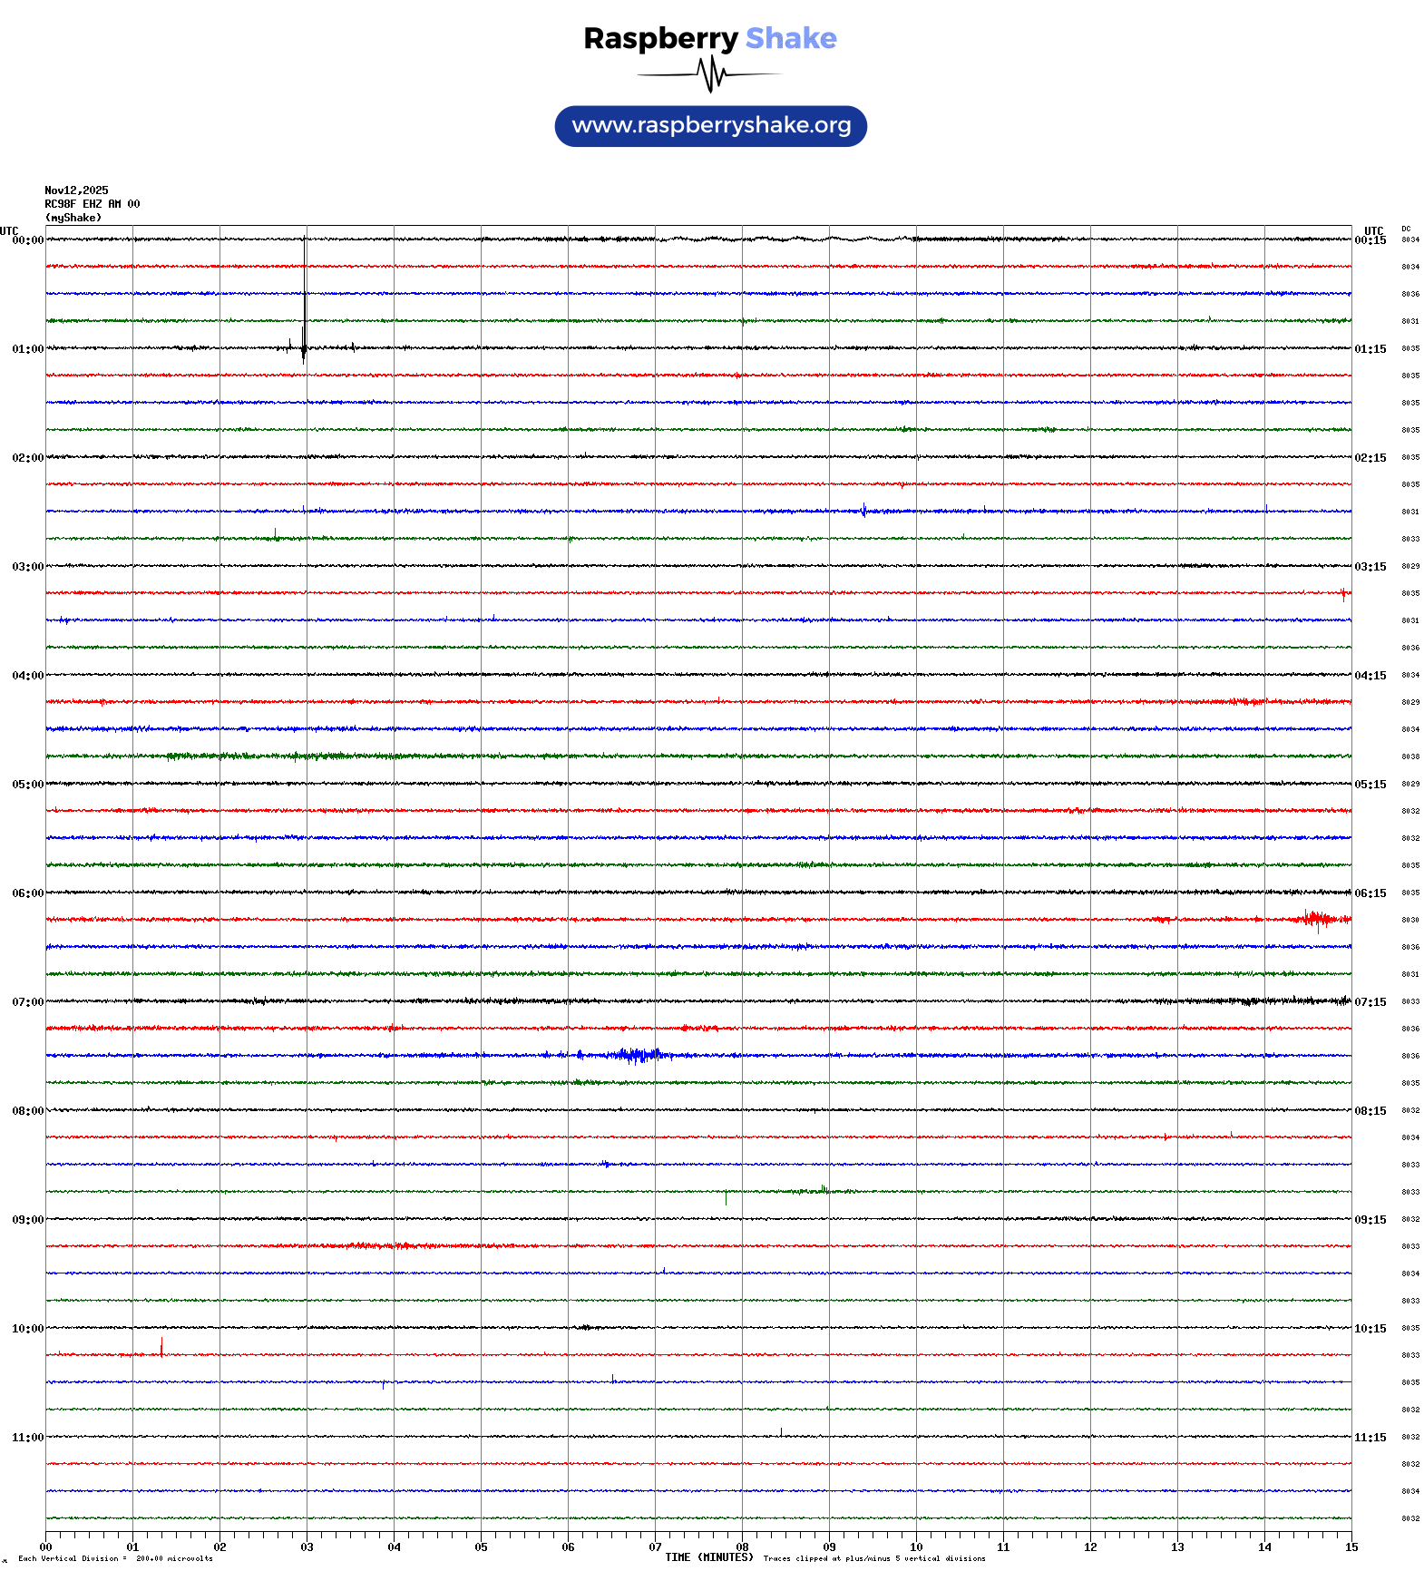1424x1571 pixels.
Task: Click the TIME (MINUTES) axis label
Action: pyautogui.click(x=708, y=1557)
